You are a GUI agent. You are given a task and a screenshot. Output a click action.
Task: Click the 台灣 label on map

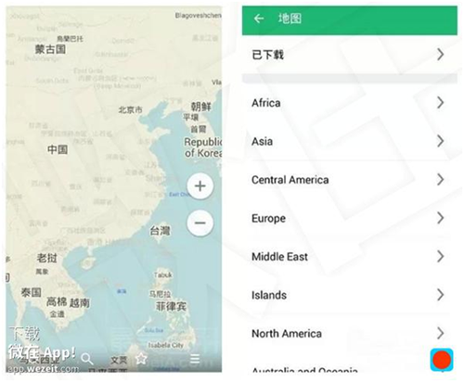(160, 231)
